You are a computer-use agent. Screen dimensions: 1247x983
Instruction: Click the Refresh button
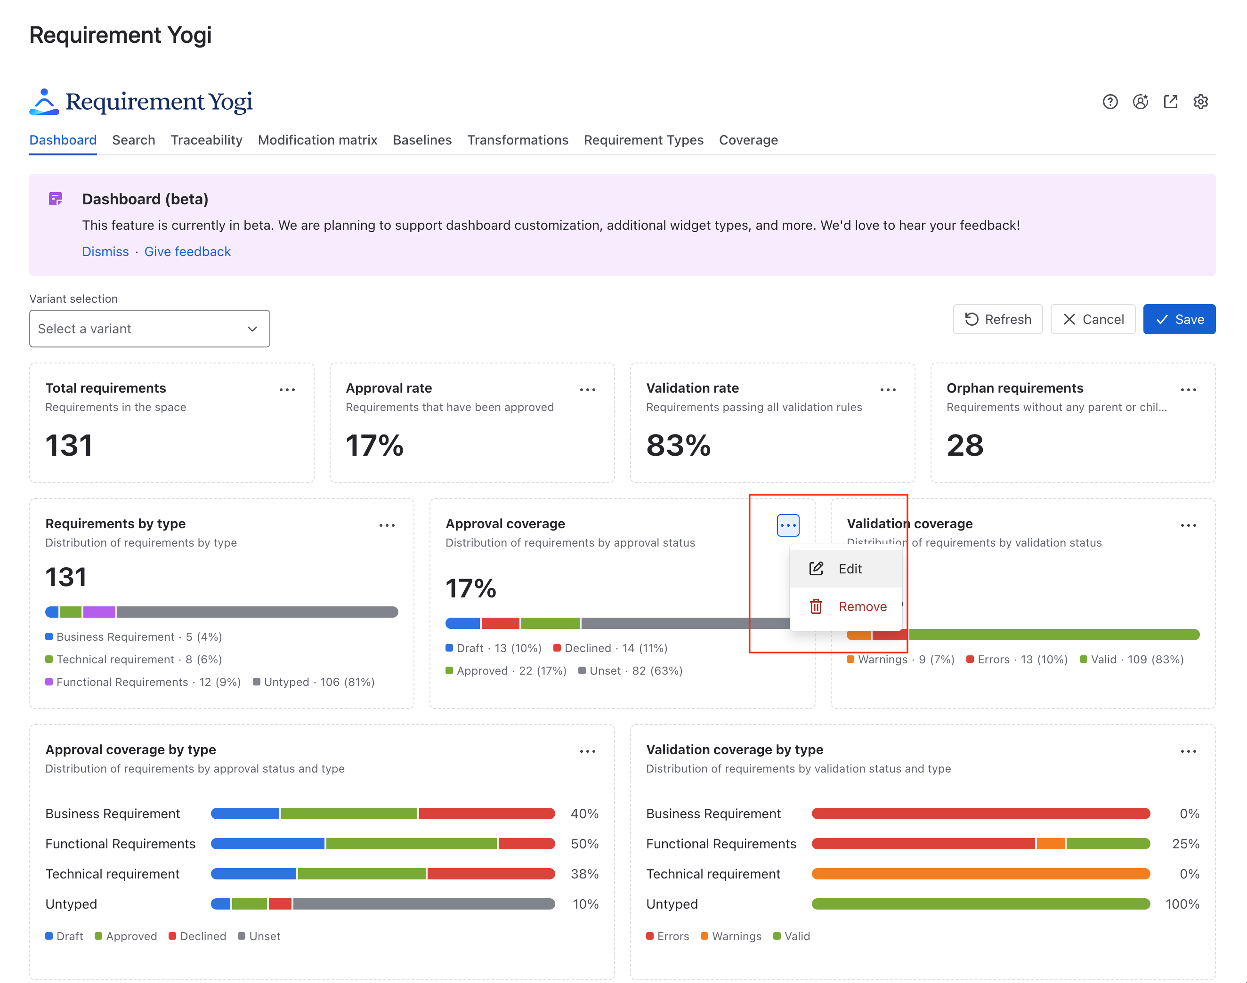coord(998,319)
